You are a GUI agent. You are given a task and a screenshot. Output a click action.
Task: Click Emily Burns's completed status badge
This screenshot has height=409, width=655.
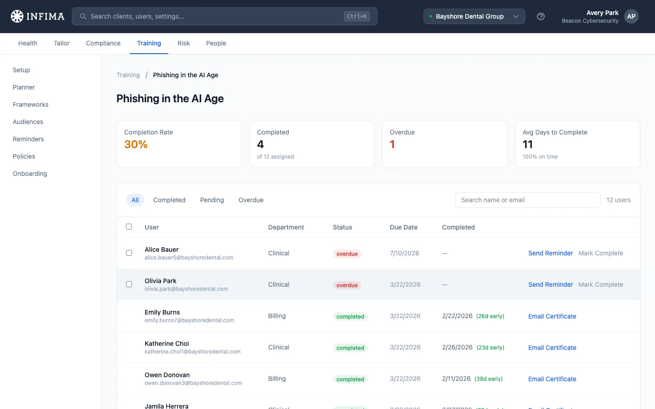[350, 316]
